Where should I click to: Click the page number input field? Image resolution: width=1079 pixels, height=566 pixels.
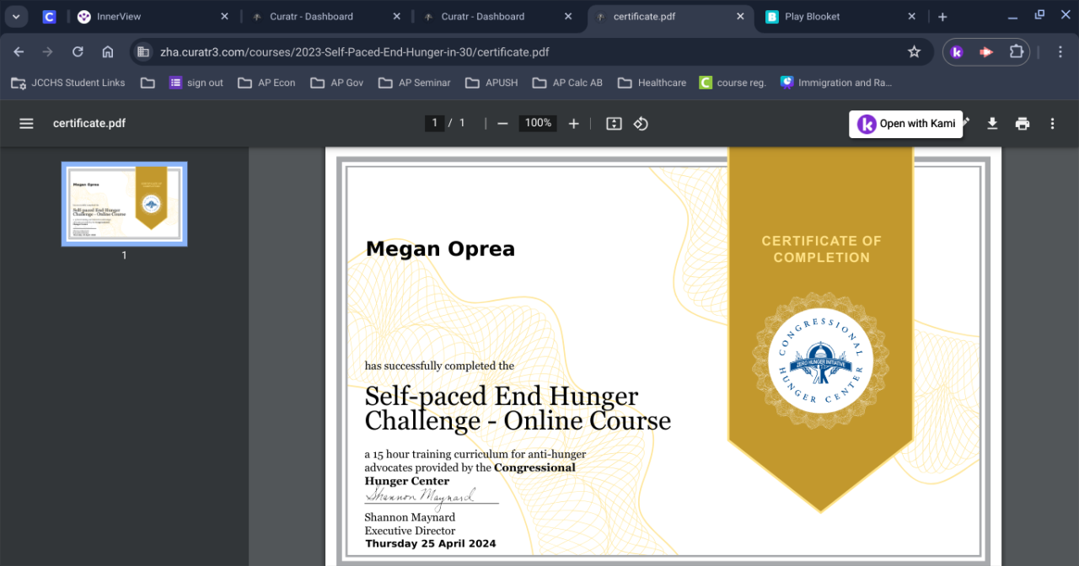pyautogui.click(x=434, y=123)
